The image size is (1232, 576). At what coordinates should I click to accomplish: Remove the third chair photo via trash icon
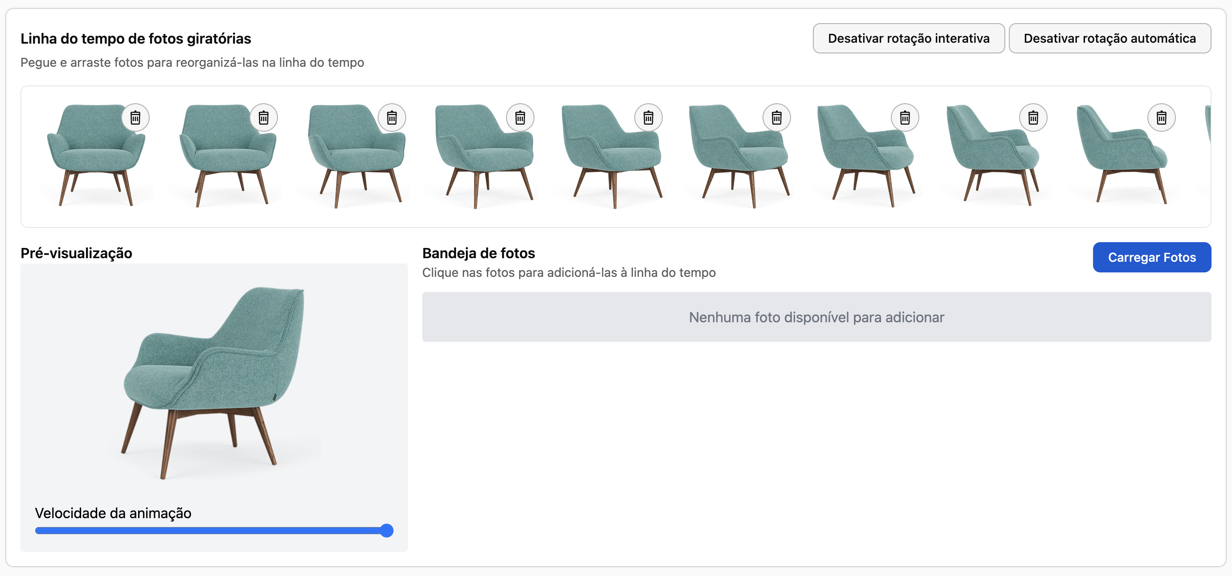[392, 118]
